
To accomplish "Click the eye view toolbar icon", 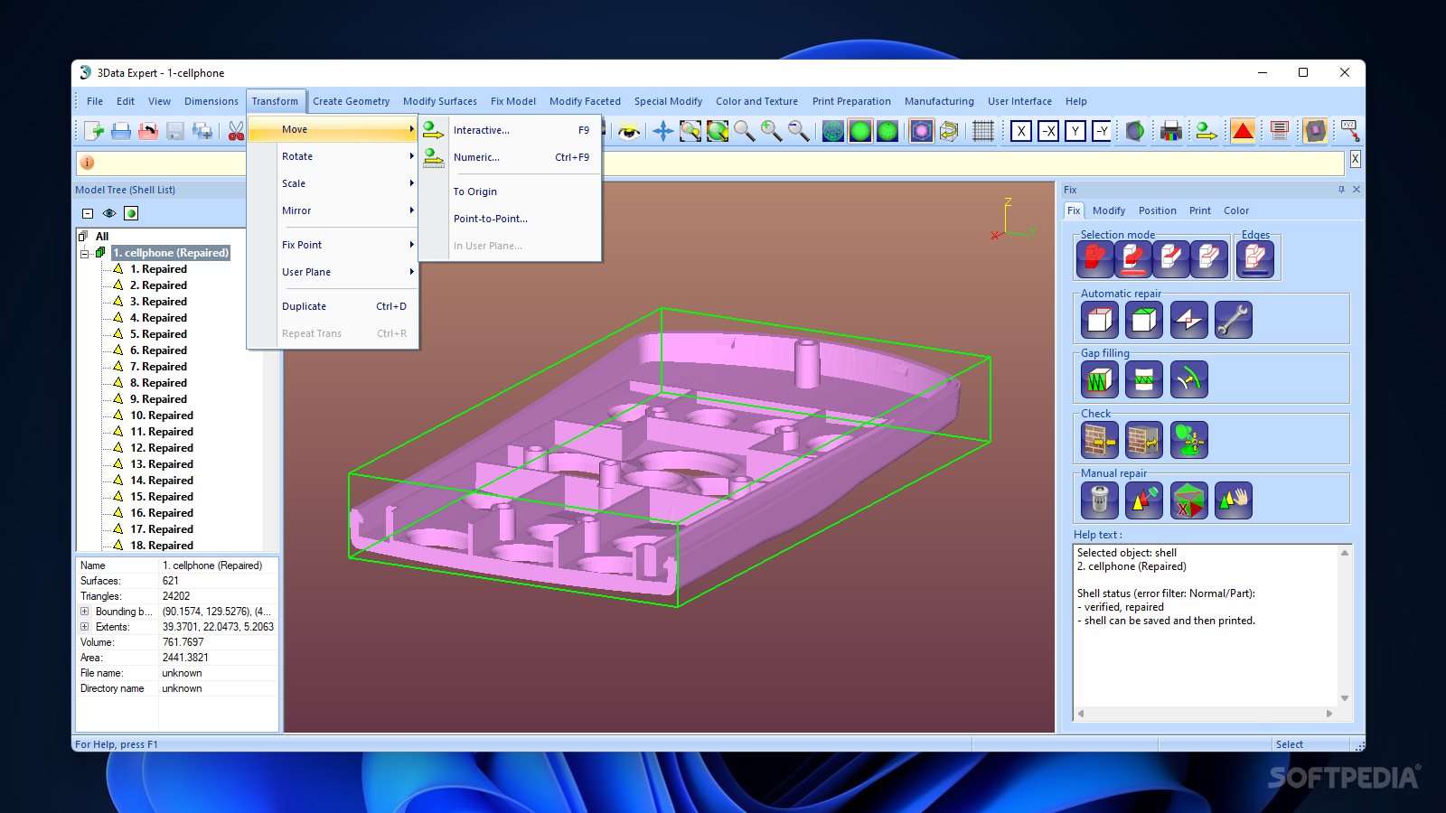I will (629, 131).
